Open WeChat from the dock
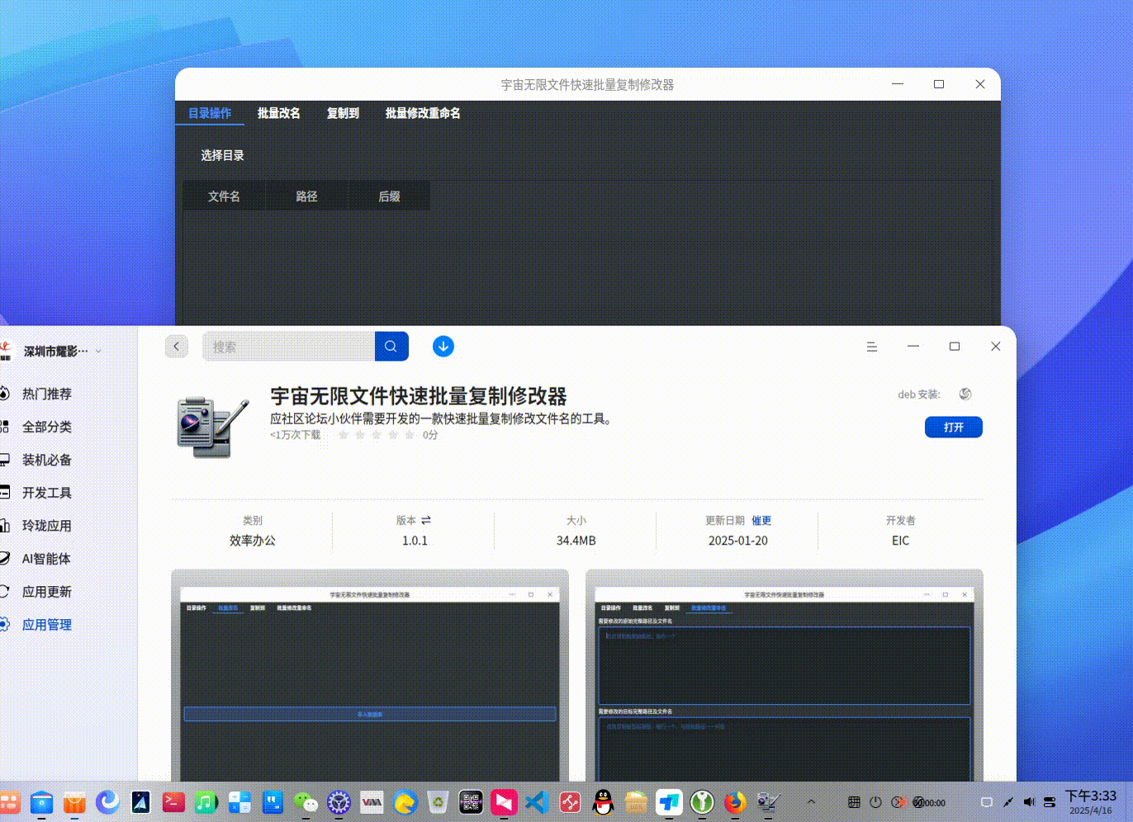This screenshot has height=822, width=1133. [x=306, y=801]
